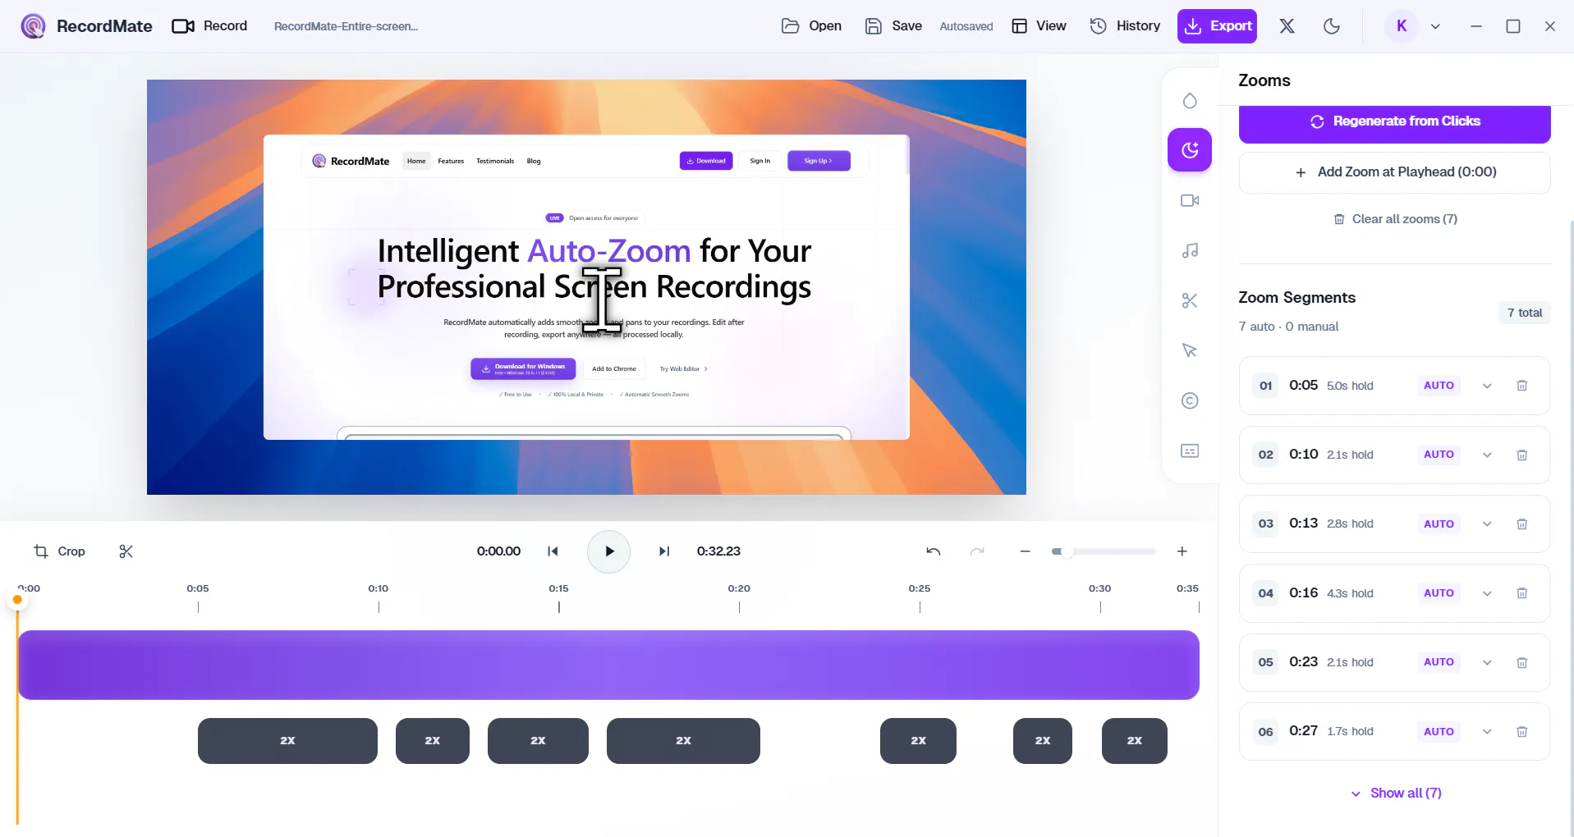
Task: Click the scissors split tool beside Crop
Action: point(126,551)
